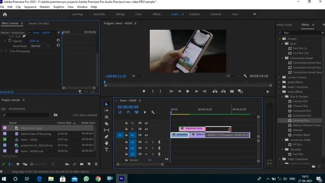
Task: Toggle Linked Selection in timeline
Action: coord(137,112)
